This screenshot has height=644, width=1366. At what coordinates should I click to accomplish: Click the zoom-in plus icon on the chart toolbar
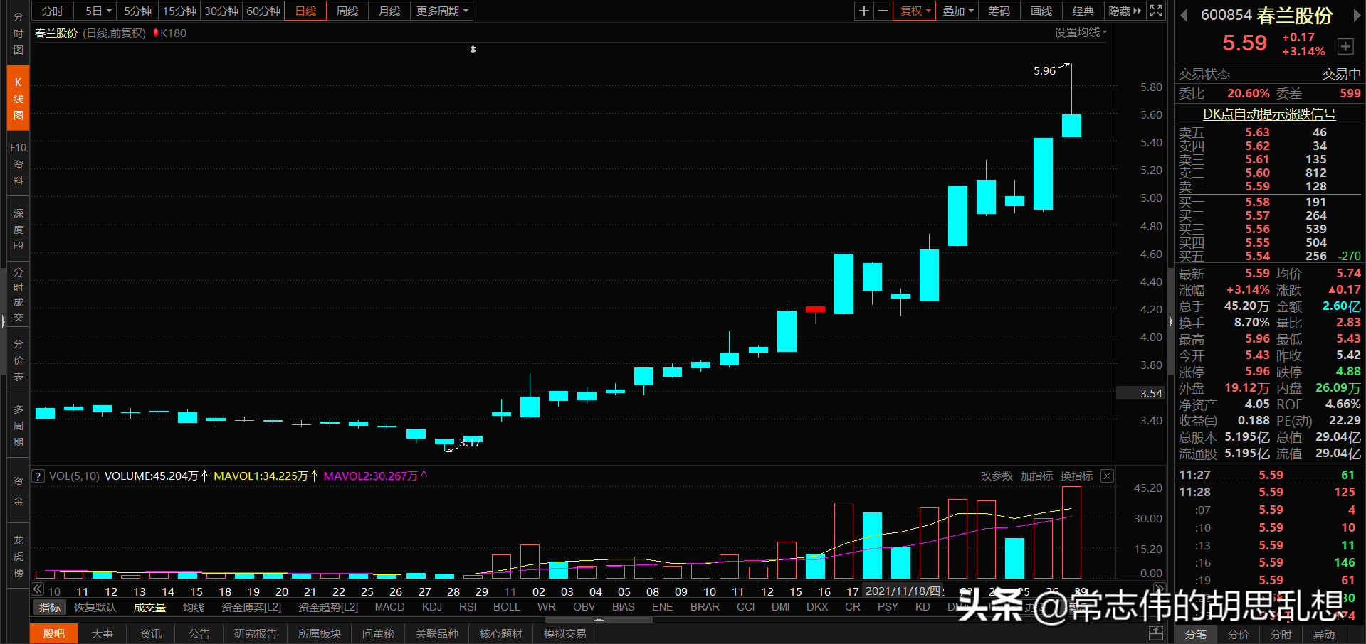[863, 11]
